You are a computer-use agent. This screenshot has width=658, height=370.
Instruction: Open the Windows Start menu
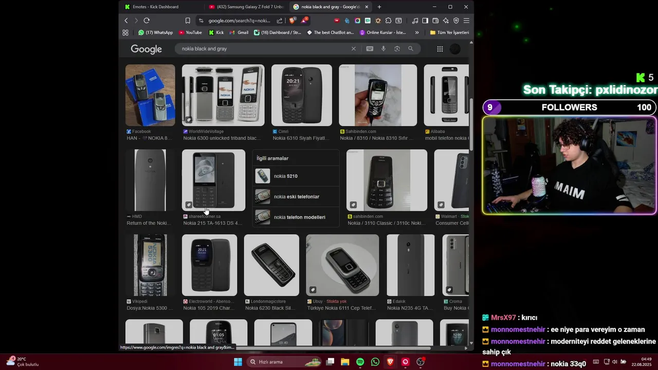click(x=238, y=362)
